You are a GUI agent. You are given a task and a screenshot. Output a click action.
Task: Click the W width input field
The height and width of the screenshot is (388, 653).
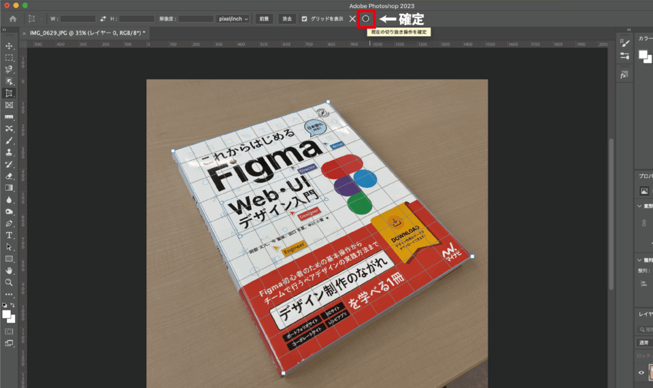(x=78, y=19)
